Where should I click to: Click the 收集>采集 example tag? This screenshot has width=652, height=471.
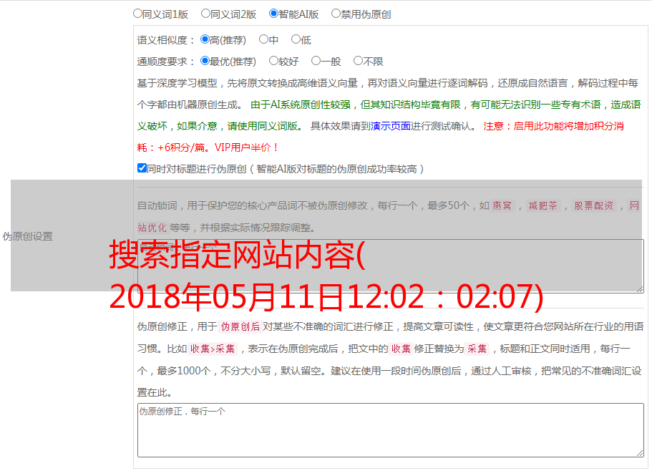[x=213, y=349]
